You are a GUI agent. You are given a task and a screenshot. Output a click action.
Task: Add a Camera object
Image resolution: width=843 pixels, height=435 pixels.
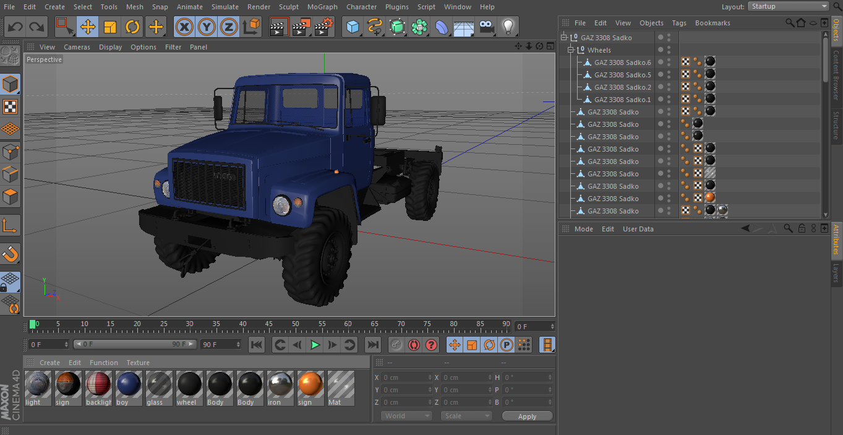(x=486, y=27)
